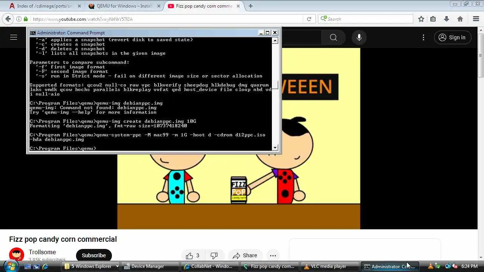Go to browser home page icon

coord(460,19)
